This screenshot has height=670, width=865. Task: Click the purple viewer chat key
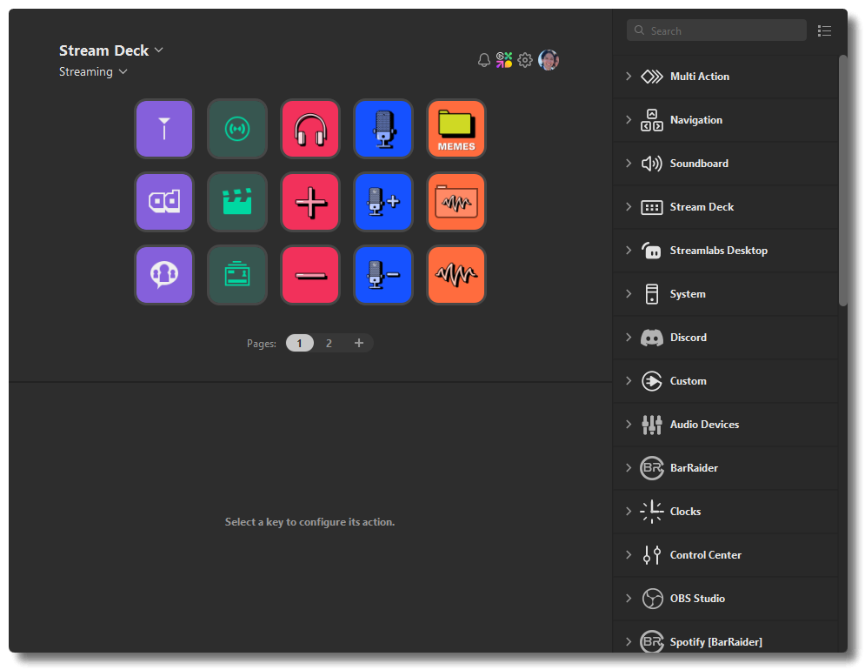click(x=164, y=275)
